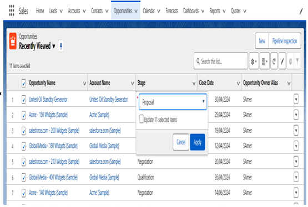
Task: Open row actions for United Oil Standby Generator
Action: (x=296, y=99)
